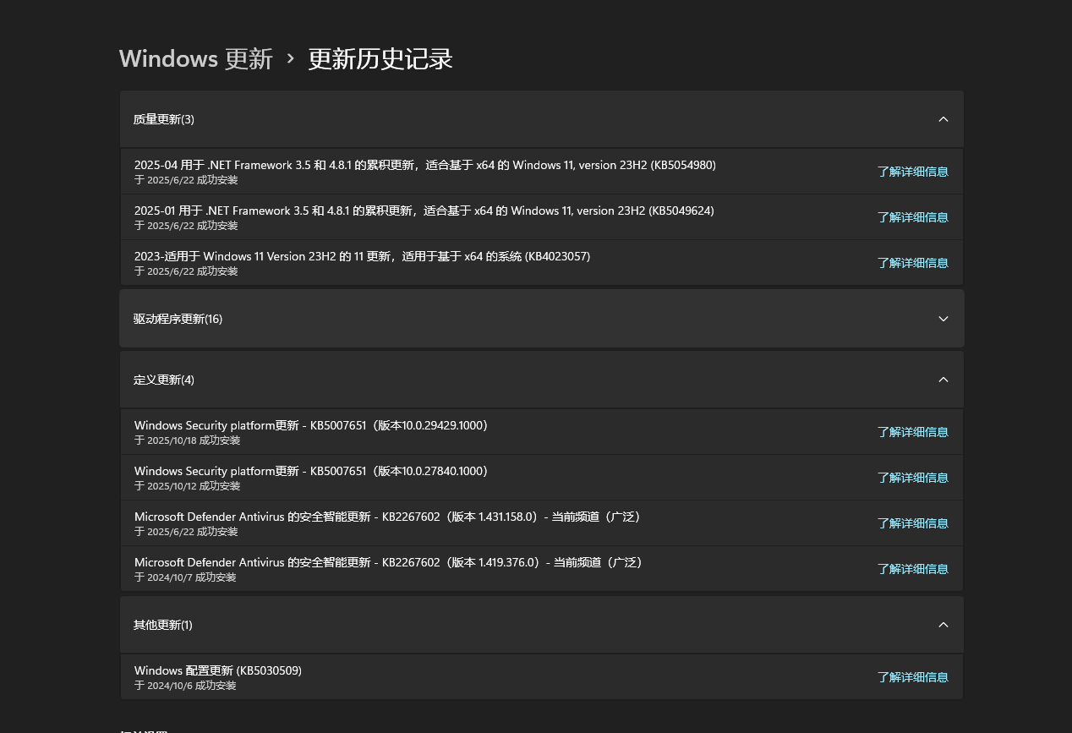Image resolution: width=1072 pixels, height=733 pixels.
Task: Open 了解详细信息 for Defender version 1.419.376.0
Action: [x=912, y=569]
